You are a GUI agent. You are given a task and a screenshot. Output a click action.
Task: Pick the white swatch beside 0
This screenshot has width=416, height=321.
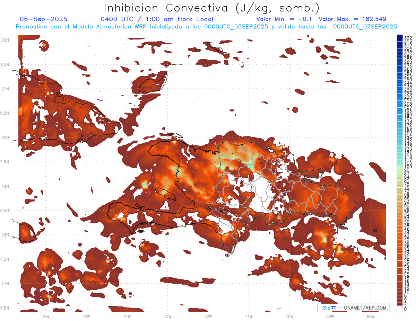[x=400, y=310]
